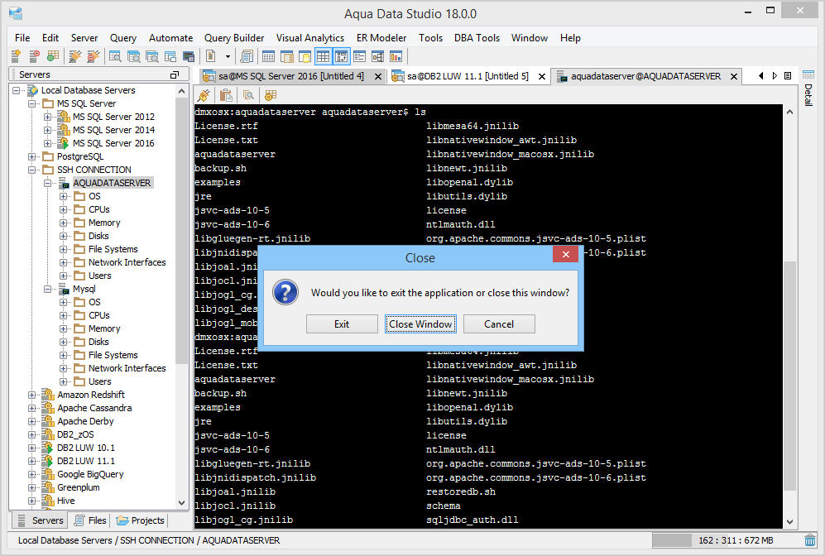Open the Detail side panel icon
Viewport: 825px width, 556px height.
[808, 75]
